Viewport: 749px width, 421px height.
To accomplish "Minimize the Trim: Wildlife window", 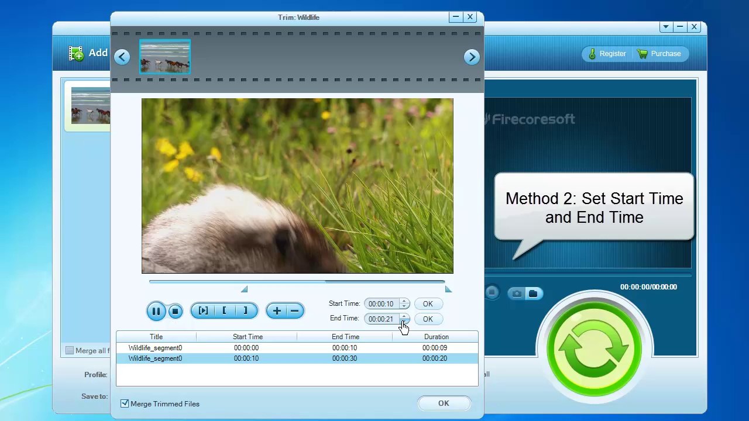I will (455, 18).
